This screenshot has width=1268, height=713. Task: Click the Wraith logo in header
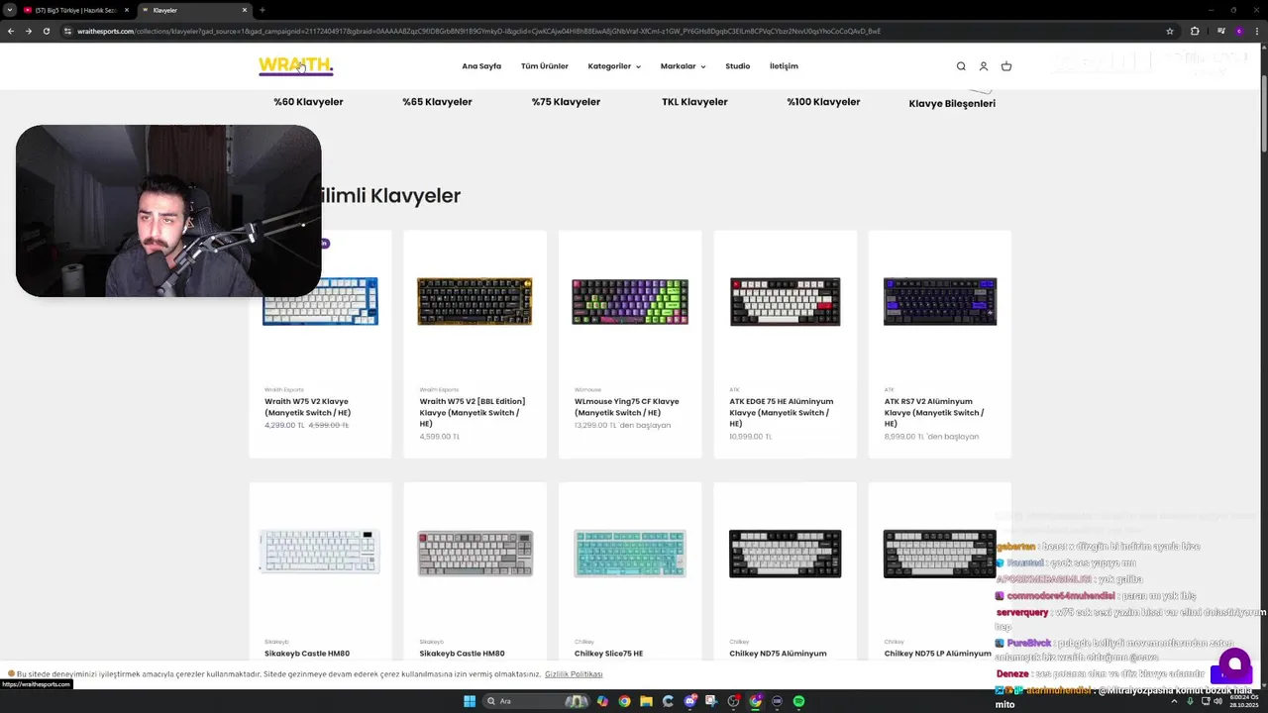pyautogui.click(x=295, y=66)
